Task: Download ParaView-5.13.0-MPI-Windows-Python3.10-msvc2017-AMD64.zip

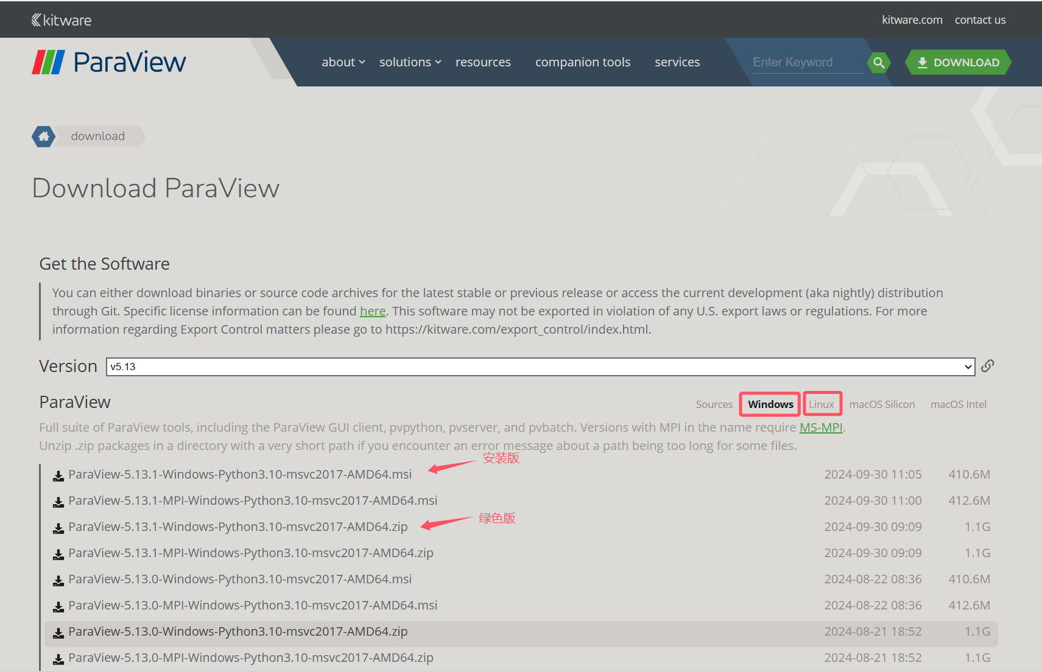Action: point(251,658)
